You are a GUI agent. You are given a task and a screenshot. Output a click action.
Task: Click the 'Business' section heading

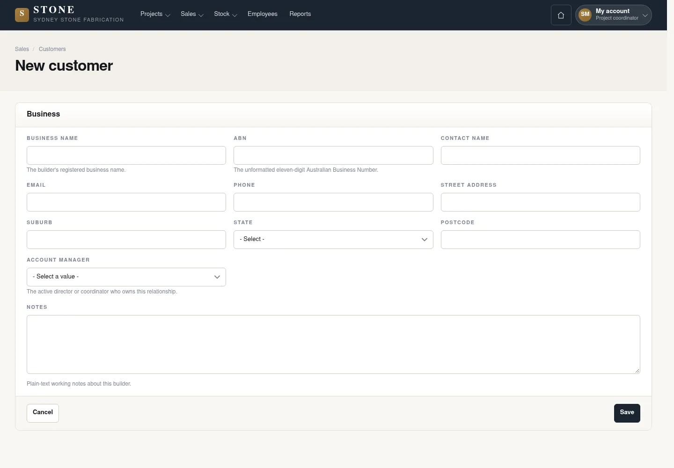pyautogui.click(x=44, y=114)
